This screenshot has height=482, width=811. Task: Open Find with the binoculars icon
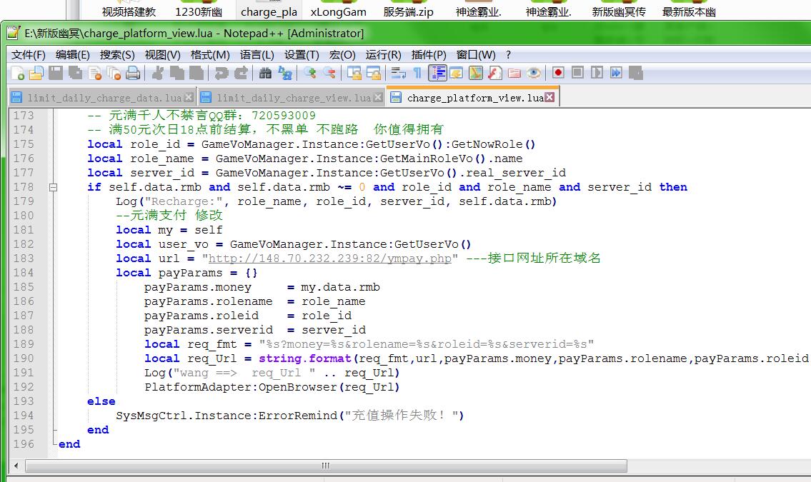[x=265, y=73]
